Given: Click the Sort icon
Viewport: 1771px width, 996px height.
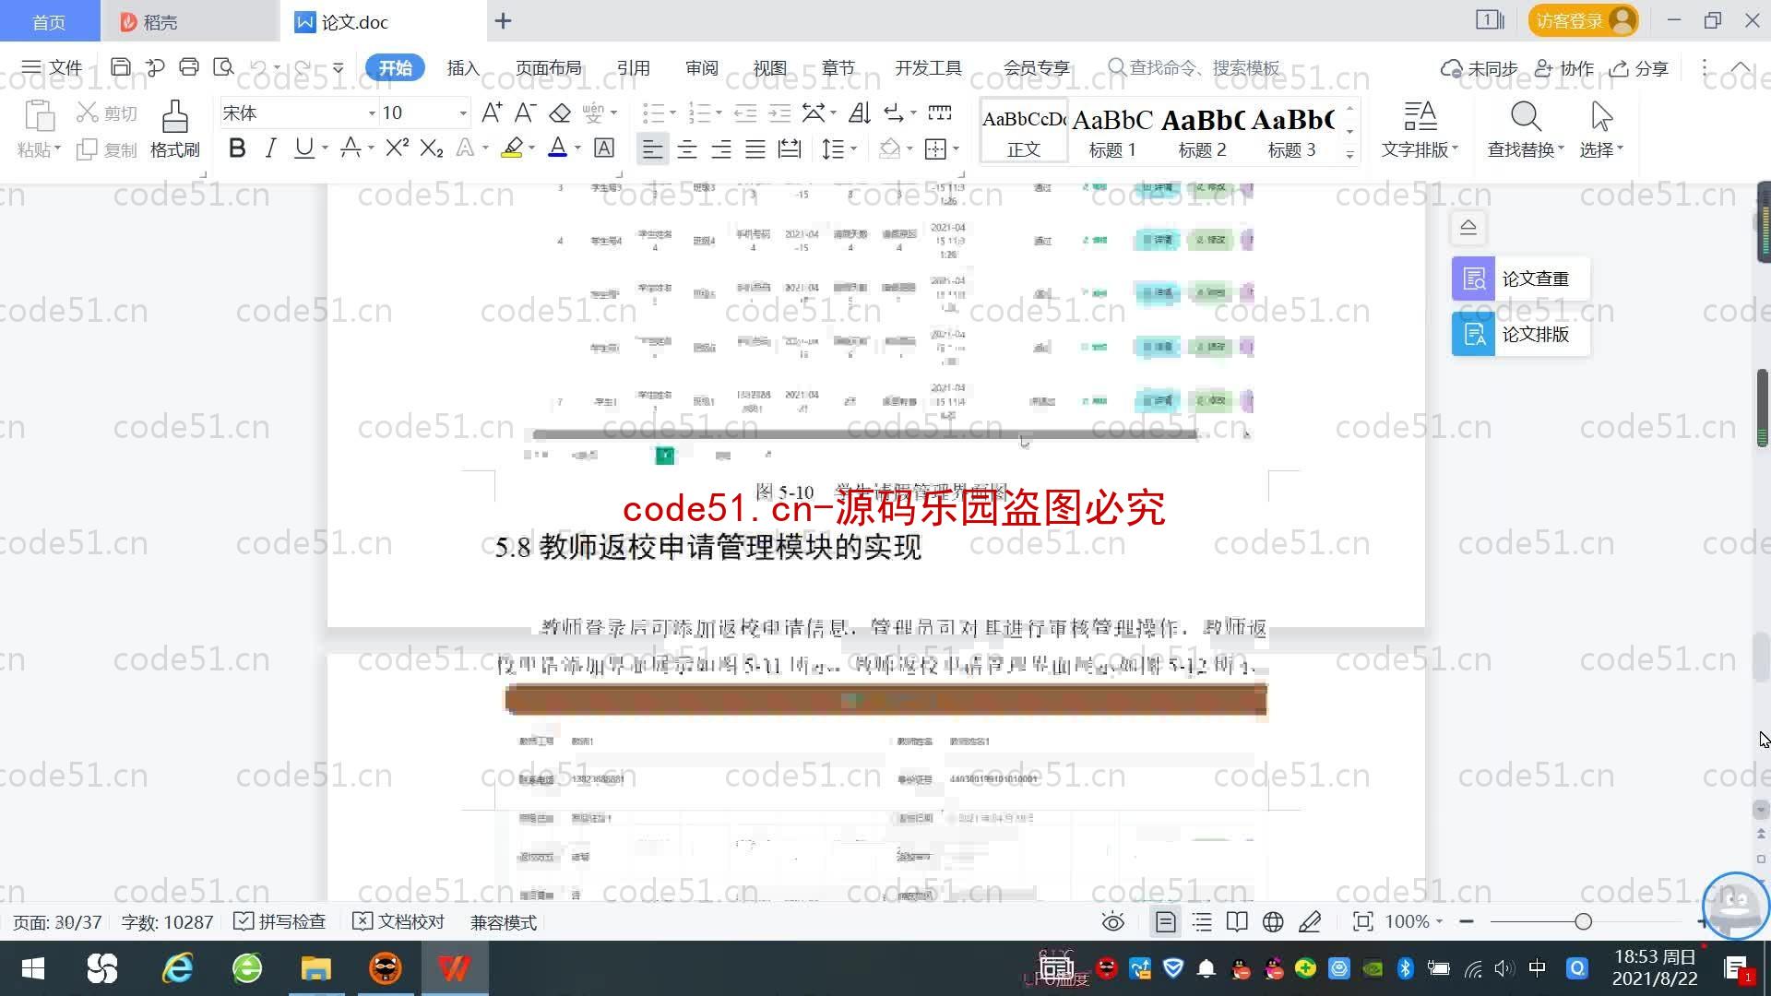Looking at the screenshot, I should pyautogui.click(x=860, y=113).
